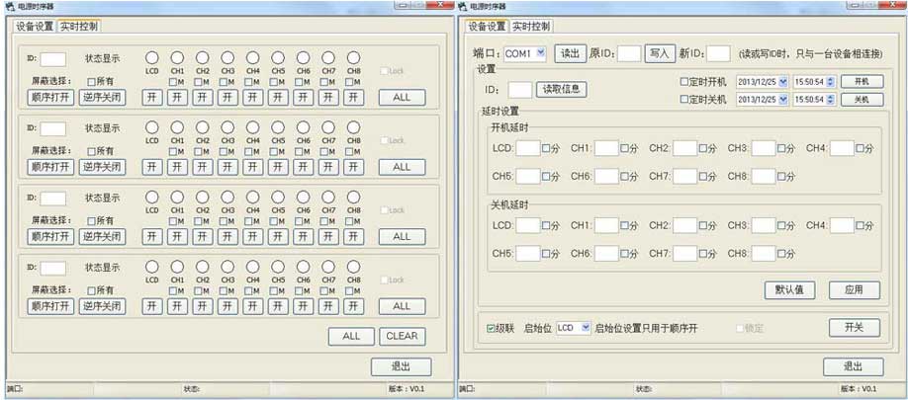Click CH7 delay field in 关机延时
The height and width of the screenshot is (400, 908).
point(685,254)
